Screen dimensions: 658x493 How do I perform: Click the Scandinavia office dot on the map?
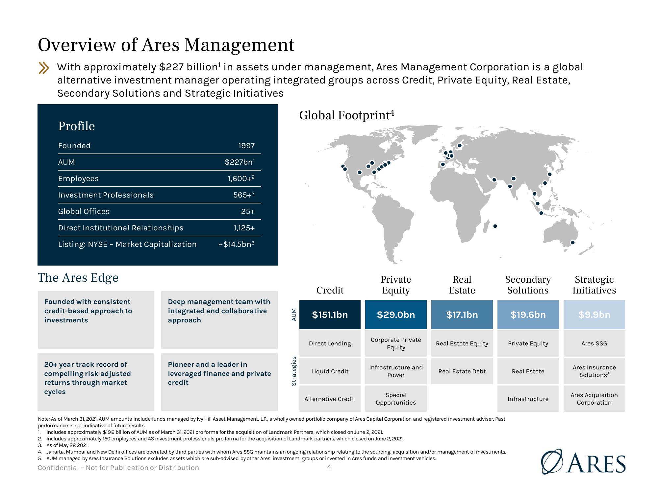click(460, 146)
